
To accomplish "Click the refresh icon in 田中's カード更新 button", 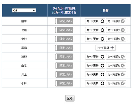I will 102,21.
